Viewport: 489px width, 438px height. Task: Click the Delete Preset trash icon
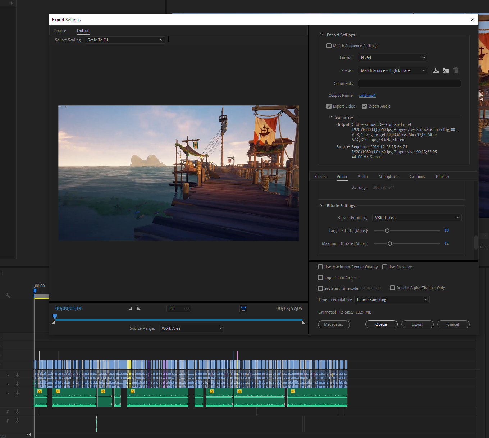(456, 70)
